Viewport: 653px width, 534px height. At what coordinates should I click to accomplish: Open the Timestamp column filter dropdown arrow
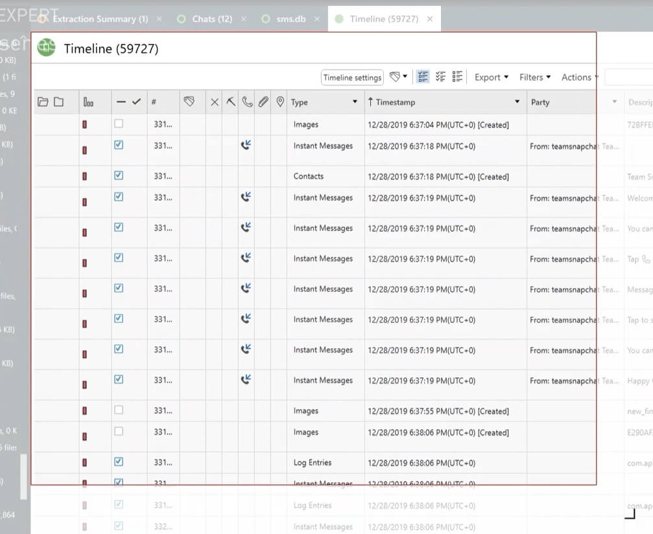pyautogui.click(x=517, y=102)
